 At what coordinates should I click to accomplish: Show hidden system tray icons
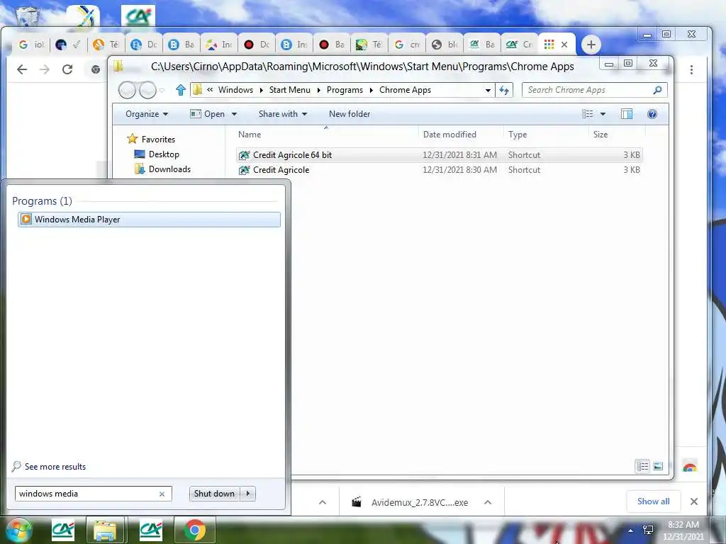[630, 531]
